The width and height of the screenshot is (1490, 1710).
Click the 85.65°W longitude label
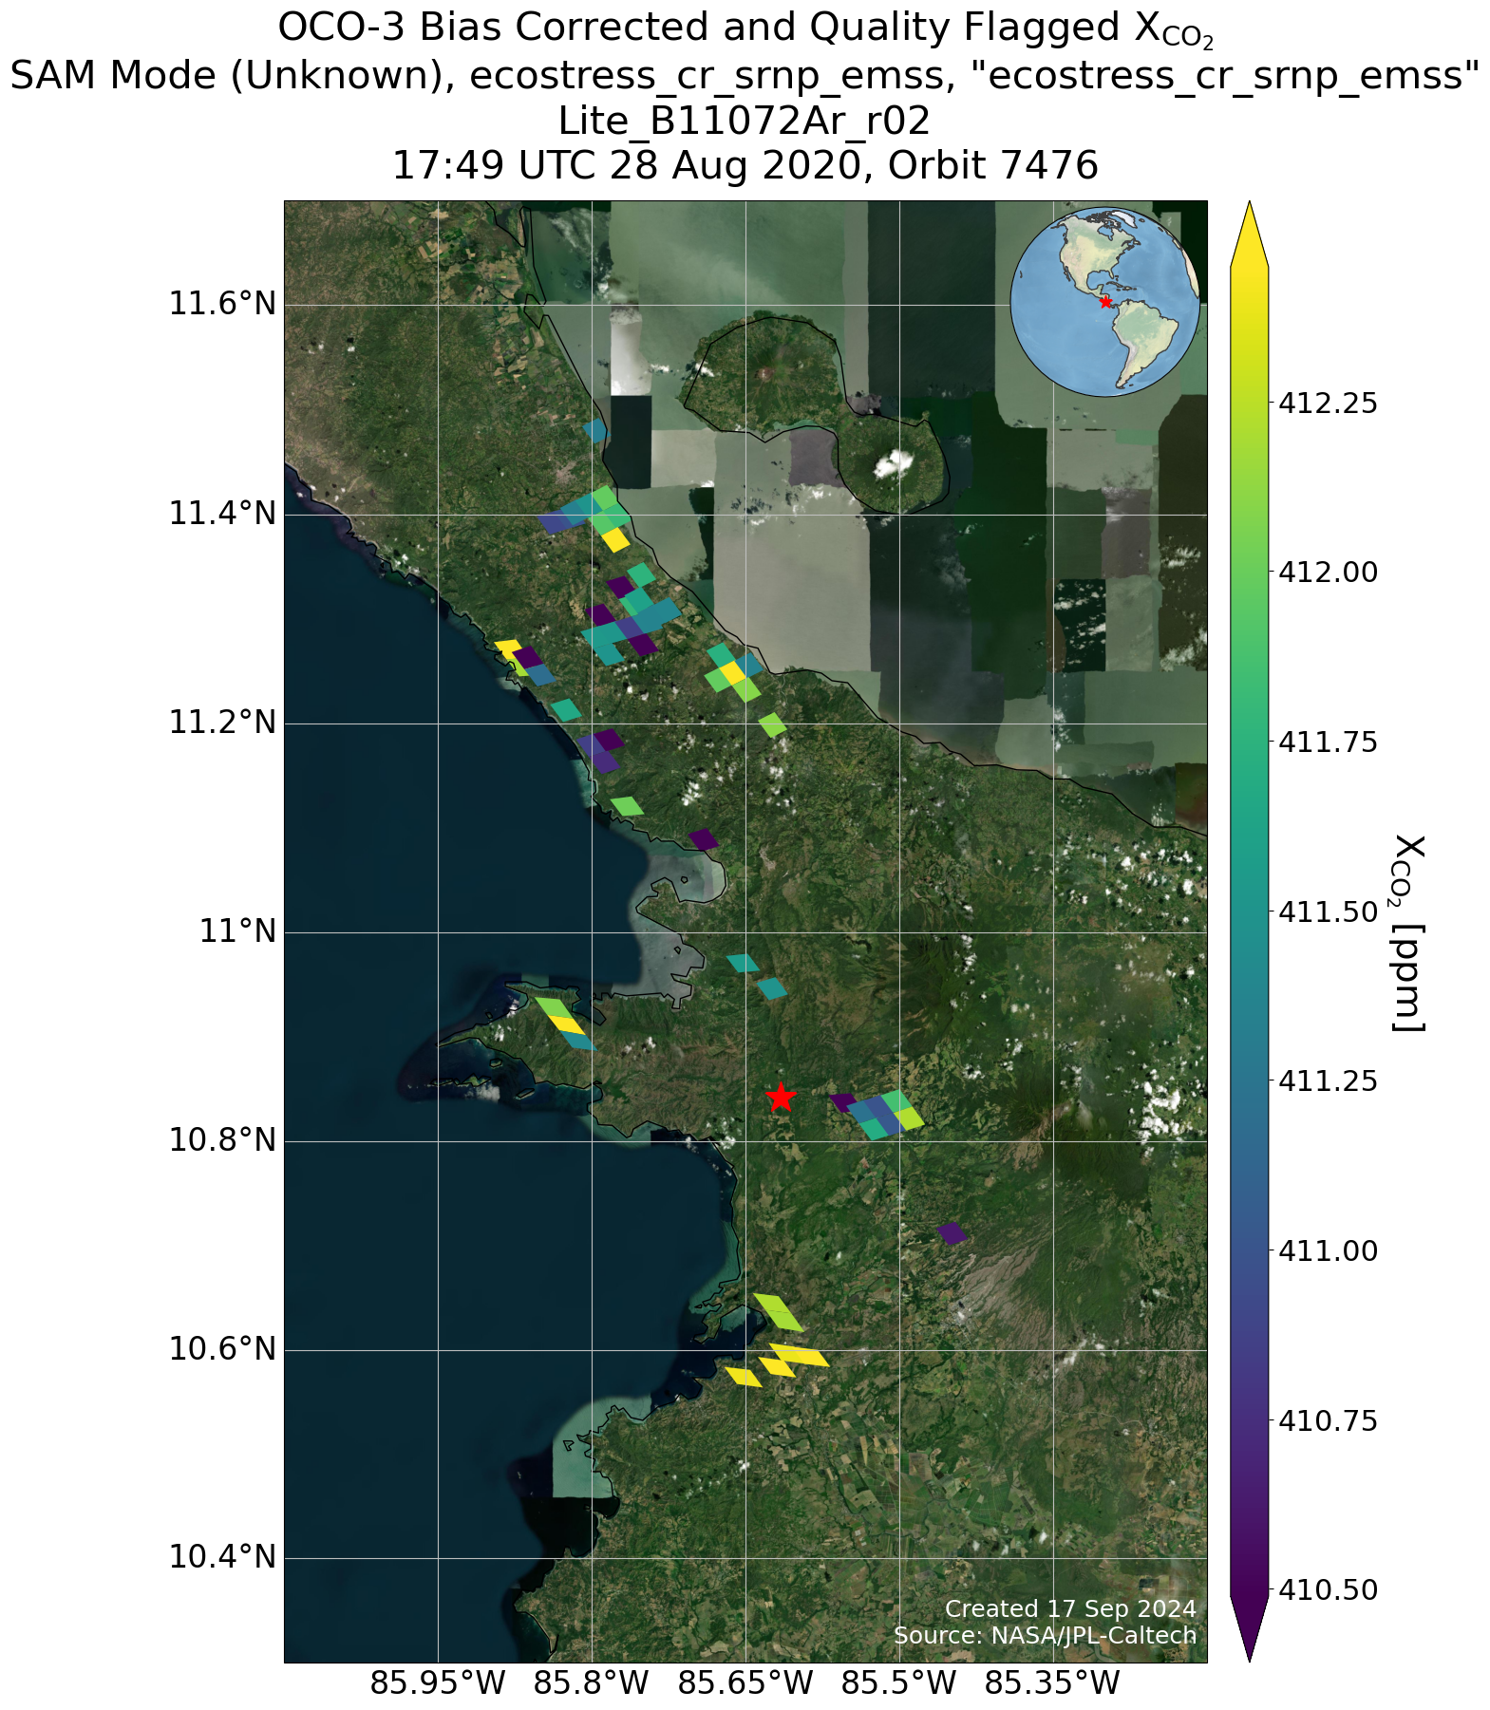(x=745, y=1684)
